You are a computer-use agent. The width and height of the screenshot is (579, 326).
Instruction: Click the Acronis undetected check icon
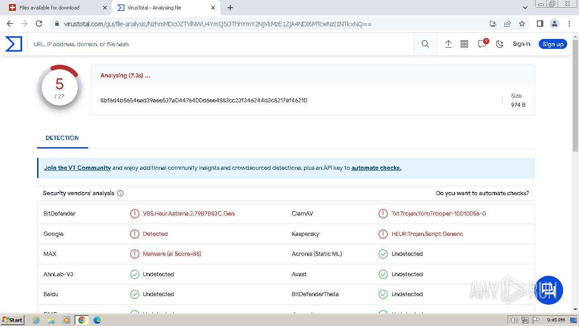click(x=383, y=254)
